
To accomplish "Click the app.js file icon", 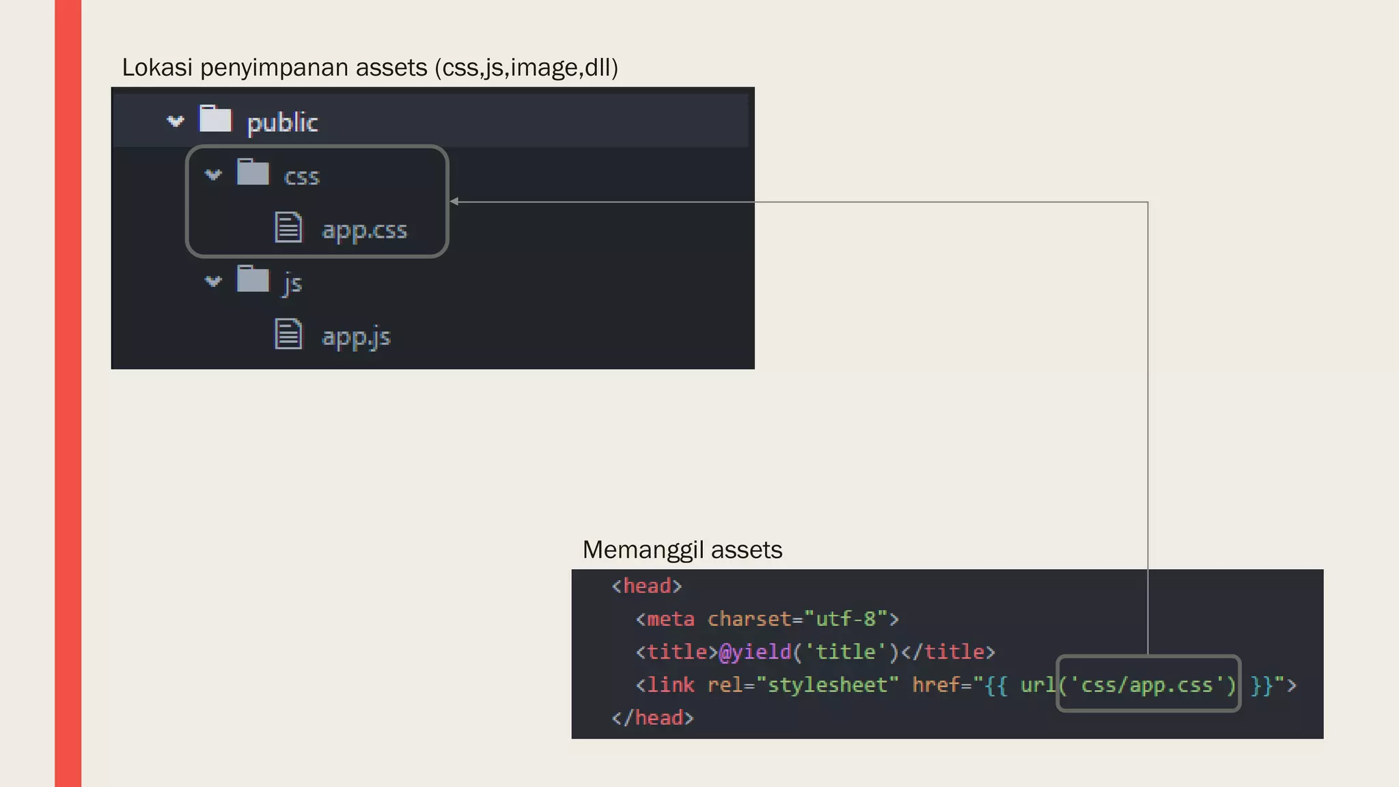I will click(288, 334).
